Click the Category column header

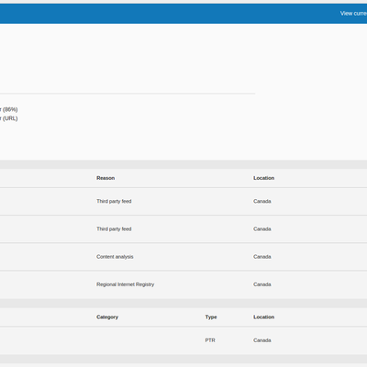(x=107, y=317)
